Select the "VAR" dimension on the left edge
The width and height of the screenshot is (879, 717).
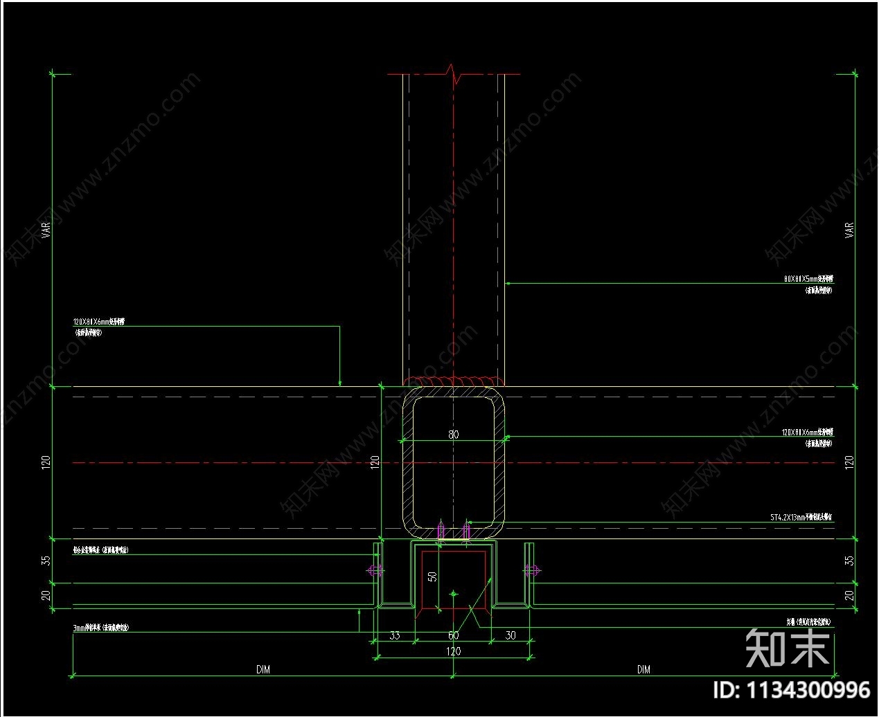tap(46, 230)
